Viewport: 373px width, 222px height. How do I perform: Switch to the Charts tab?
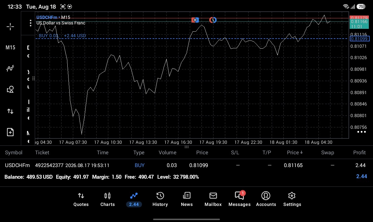tap(107, 200)
